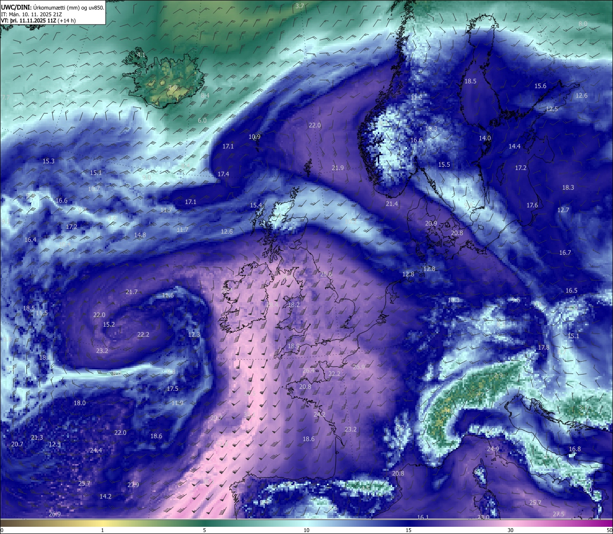The image size is (613, 534).
Task: Click the '20.9' value over Denmark
Action: 431,223
